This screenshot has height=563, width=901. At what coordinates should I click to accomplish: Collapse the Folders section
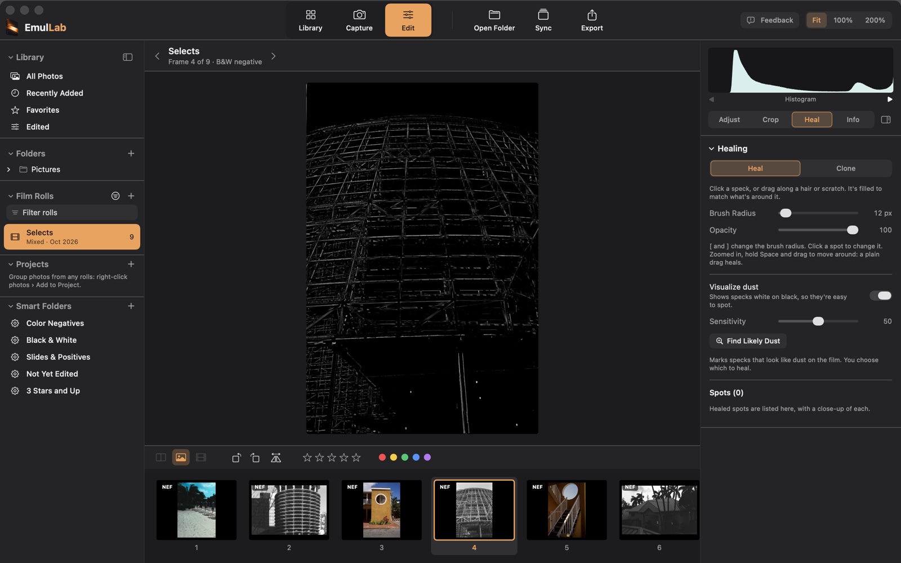tap(11, 153)
